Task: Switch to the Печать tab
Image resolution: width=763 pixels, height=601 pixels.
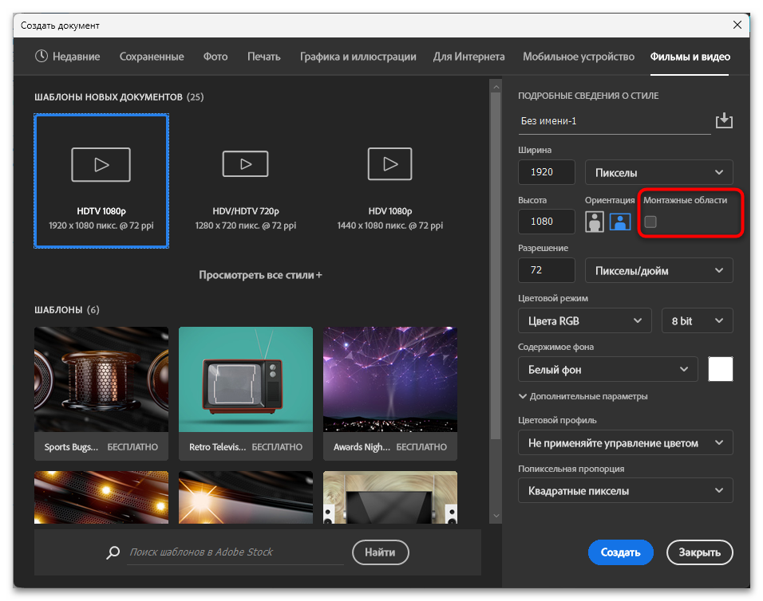Action: coord(263,57)
